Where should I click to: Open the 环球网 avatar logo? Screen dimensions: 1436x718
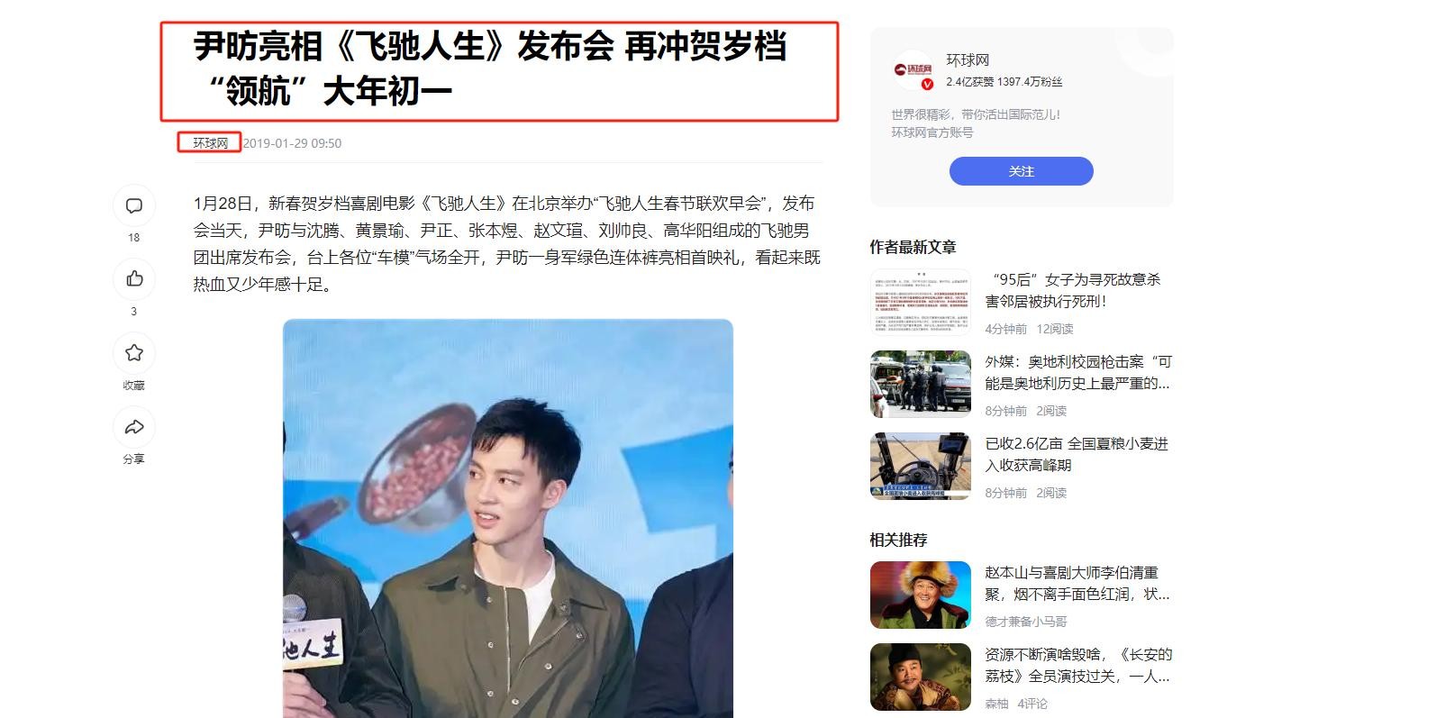point(913,69)
